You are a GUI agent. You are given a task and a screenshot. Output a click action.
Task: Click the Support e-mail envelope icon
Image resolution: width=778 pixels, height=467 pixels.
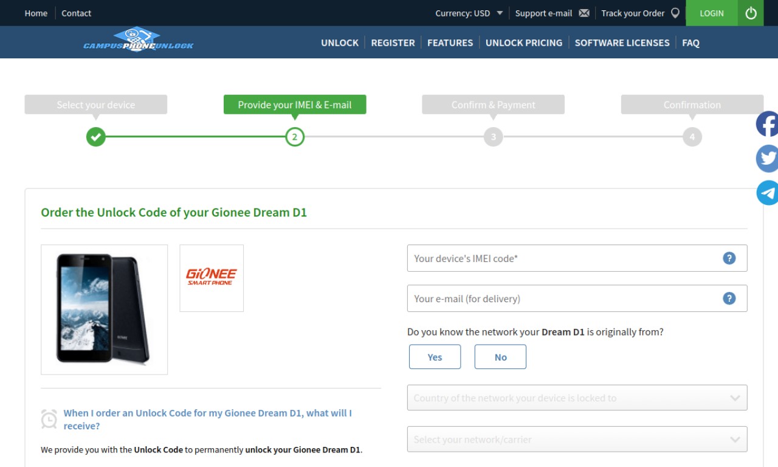coord(584,13)
